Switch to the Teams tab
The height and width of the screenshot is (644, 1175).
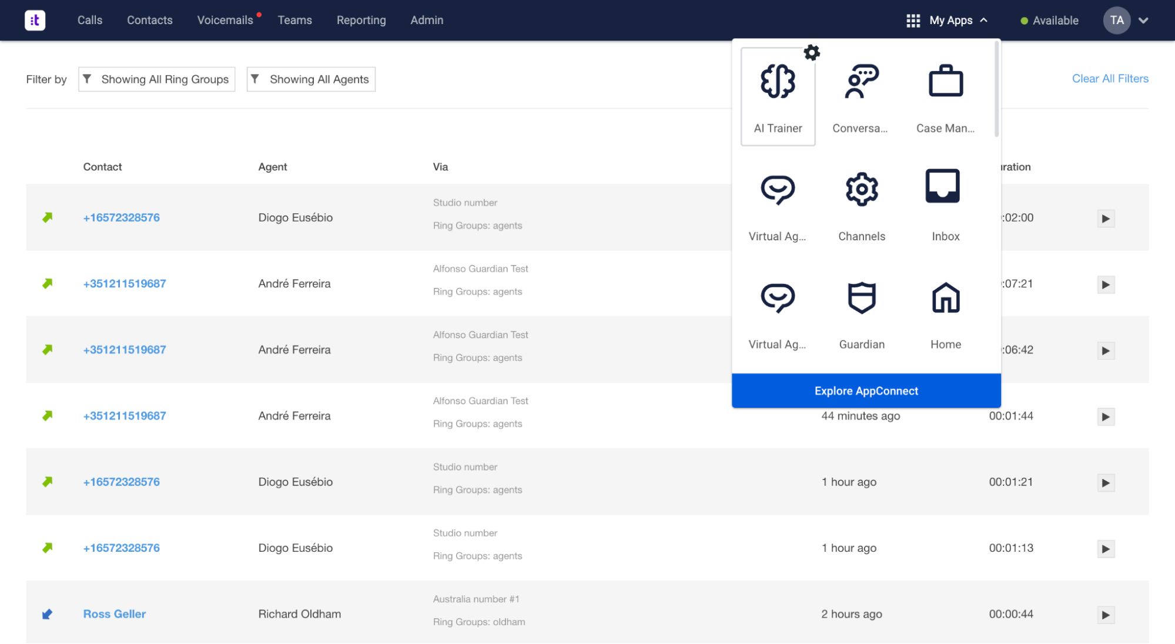294,20
